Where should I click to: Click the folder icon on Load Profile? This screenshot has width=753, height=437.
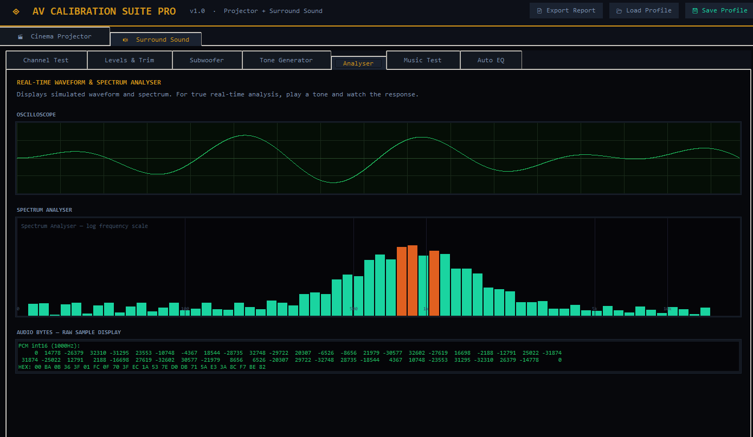point(619,11)
